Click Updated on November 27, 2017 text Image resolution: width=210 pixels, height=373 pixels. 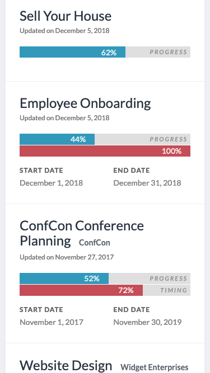[x=67, y=257]
